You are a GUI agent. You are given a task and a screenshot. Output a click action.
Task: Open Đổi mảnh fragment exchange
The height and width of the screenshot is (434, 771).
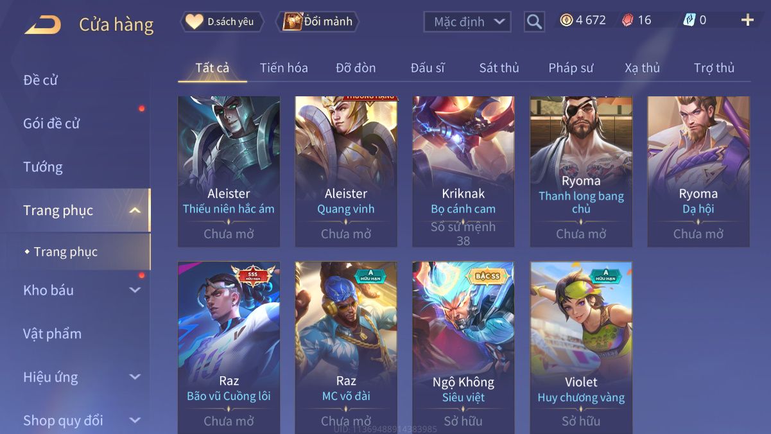pos(318,22)
